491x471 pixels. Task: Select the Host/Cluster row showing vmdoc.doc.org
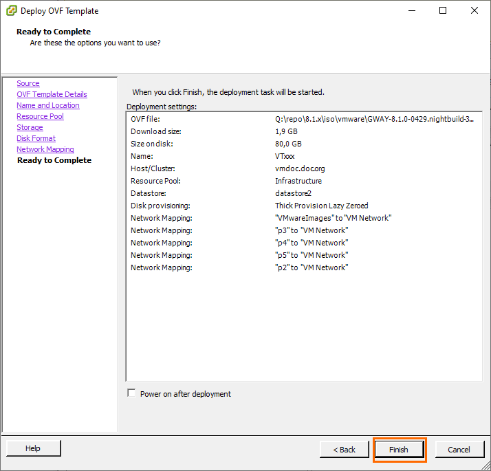point(303,168)
